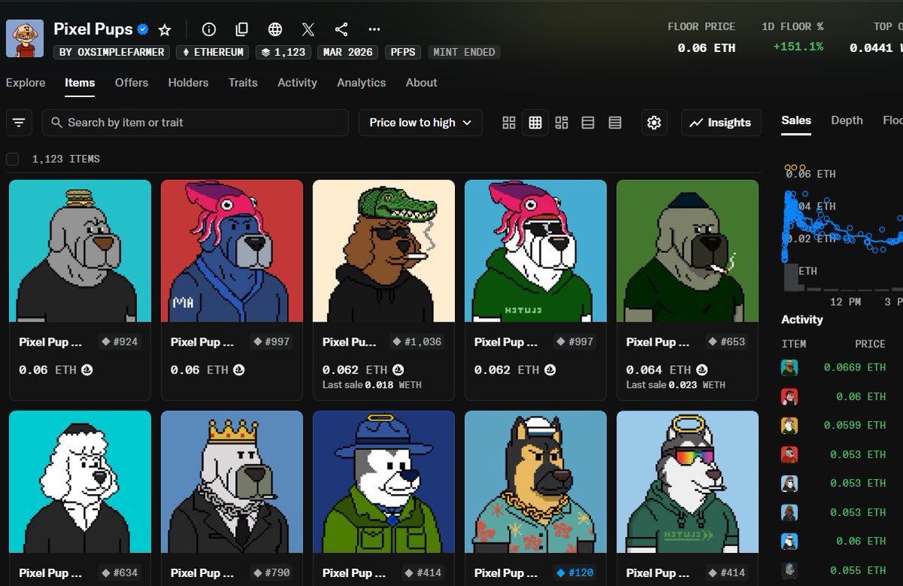Select the Items tab
Image resolution: width=903 pixels, height=586 pixels.
[80, 82]
